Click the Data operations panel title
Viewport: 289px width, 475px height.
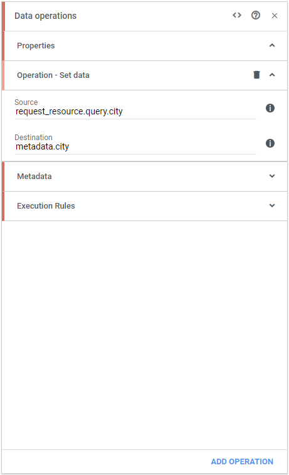[46, 16]
